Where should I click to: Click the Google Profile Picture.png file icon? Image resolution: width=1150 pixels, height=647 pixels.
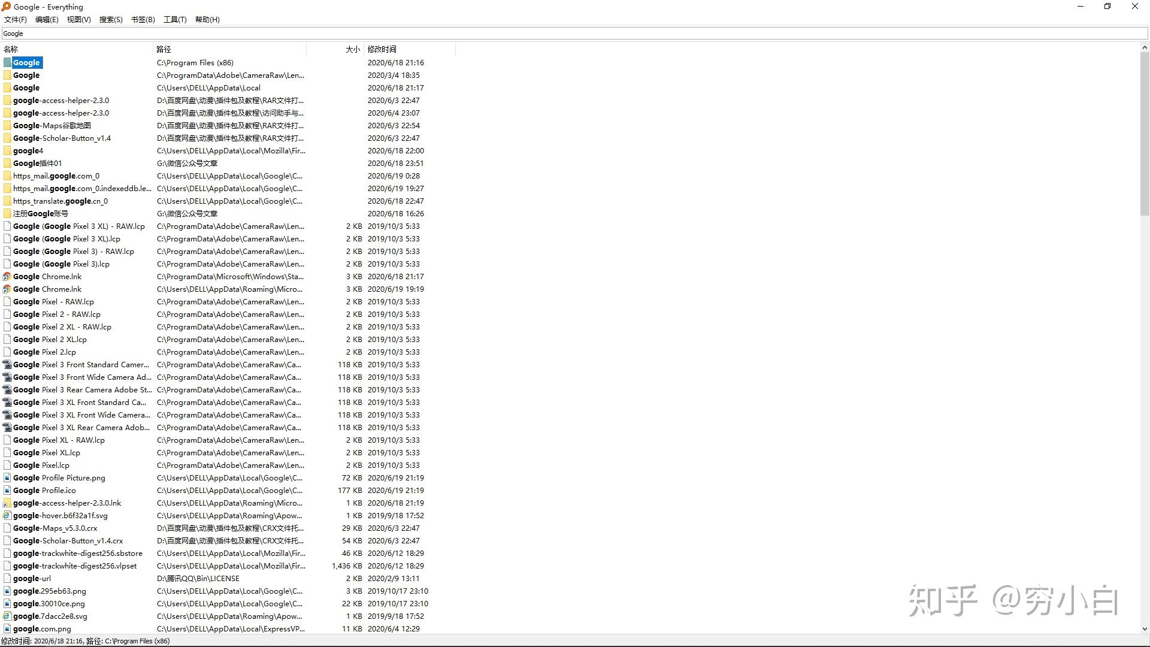click(7, 478)
